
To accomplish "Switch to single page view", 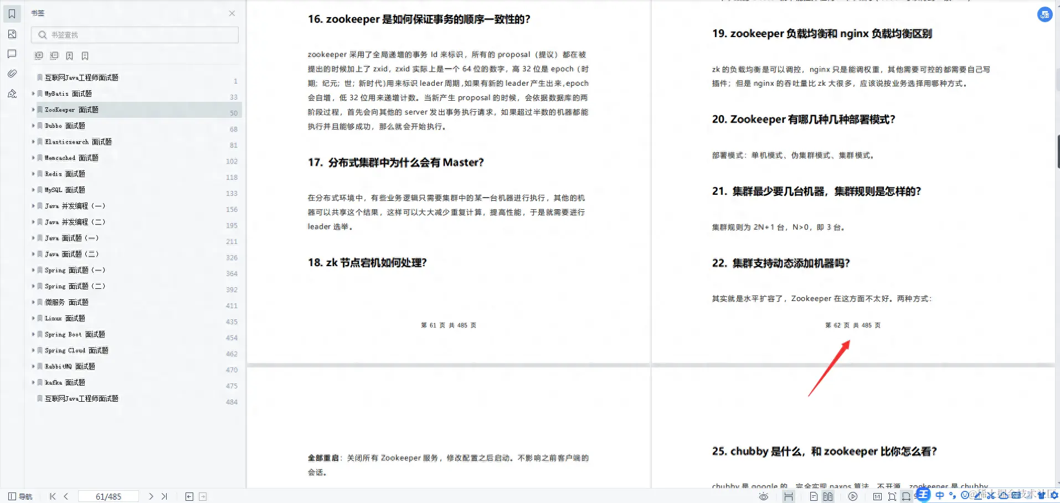I will pos(814,496).
